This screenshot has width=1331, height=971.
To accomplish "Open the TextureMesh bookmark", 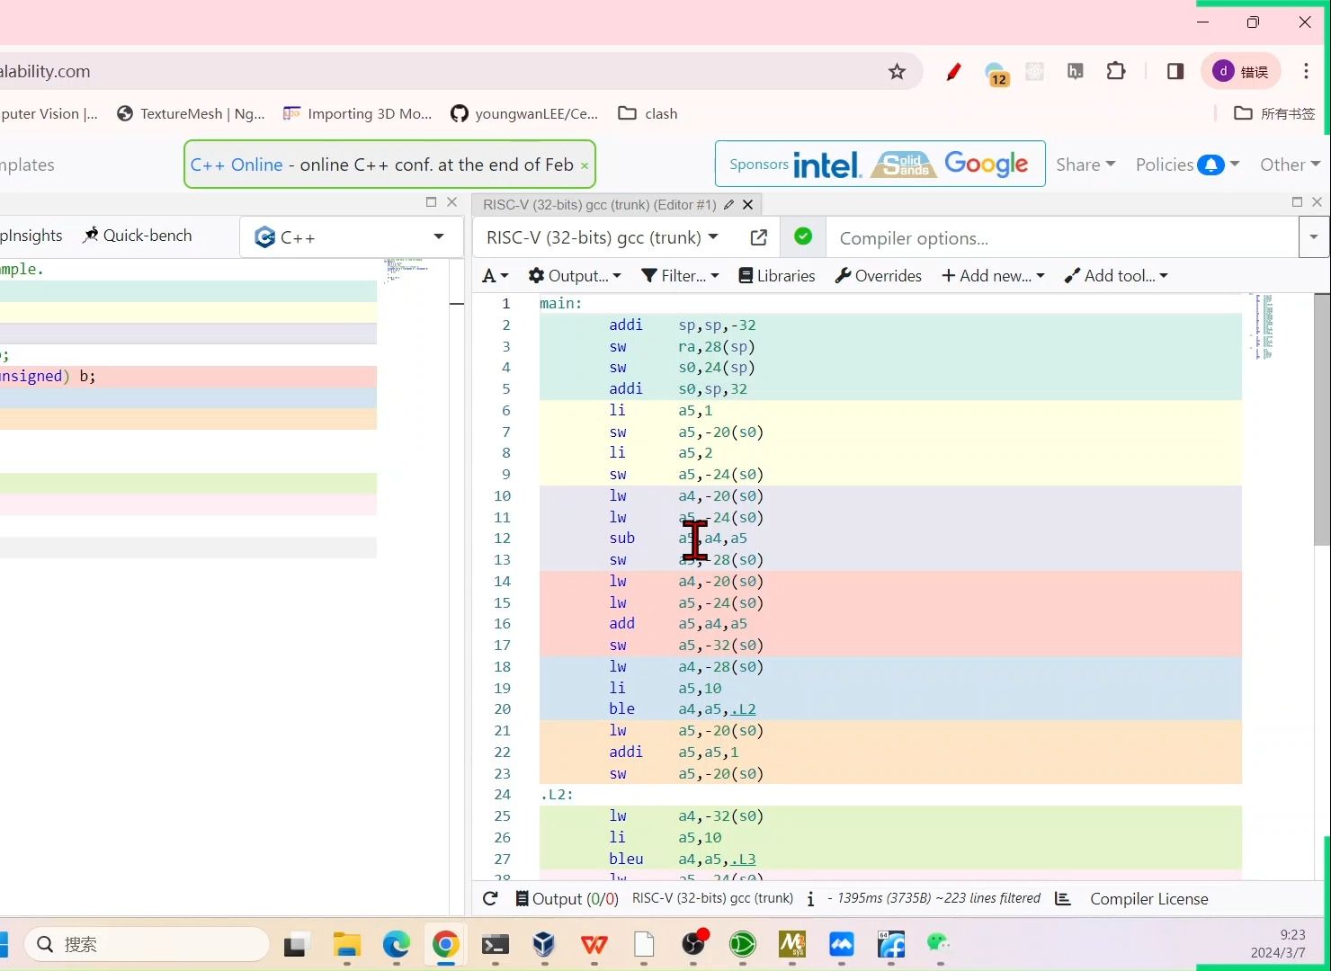I will tap(191, 113).
